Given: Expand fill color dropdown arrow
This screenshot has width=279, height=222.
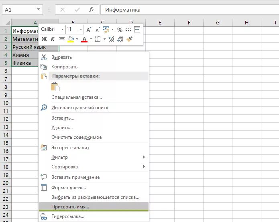Looking at the screenshot, I should point(77,39).
